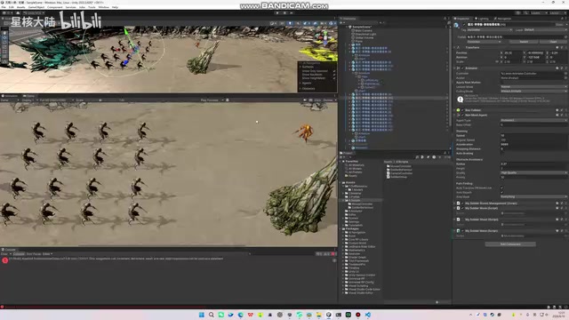Open the GameObject menu

36,7
